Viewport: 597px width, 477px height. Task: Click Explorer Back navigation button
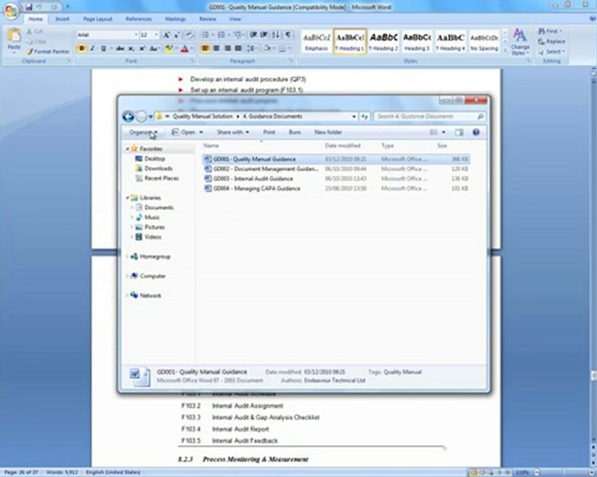pyautogui.click(x=128, y=117)
